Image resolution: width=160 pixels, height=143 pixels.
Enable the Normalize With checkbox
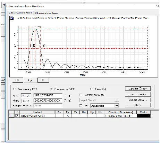(x=81, y=95)
